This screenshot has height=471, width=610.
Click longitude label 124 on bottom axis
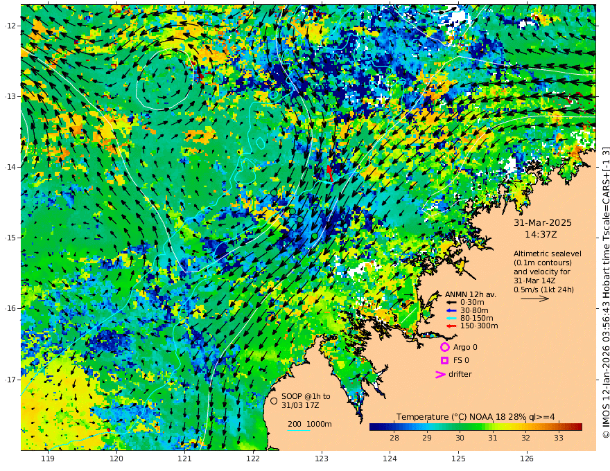390,459
